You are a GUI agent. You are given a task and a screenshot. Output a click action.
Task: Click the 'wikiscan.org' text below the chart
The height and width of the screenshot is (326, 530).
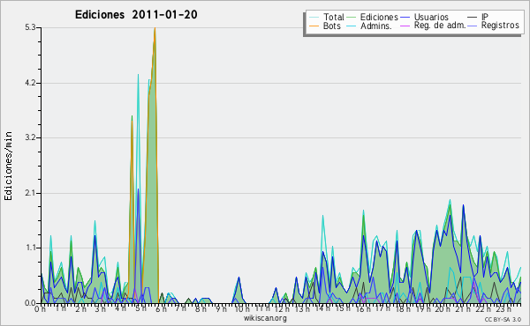click(265, 318)
